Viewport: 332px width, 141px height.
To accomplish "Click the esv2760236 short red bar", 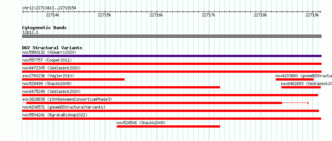I will coord(73,79).
